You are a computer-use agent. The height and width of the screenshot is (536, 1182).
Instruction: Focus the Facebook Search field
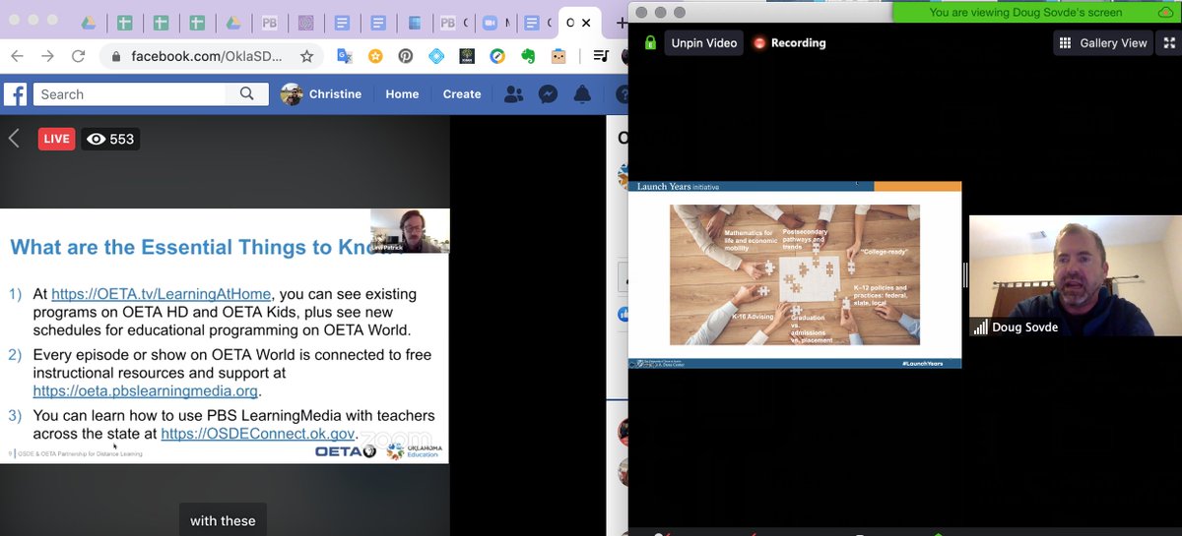pos(131,94)
